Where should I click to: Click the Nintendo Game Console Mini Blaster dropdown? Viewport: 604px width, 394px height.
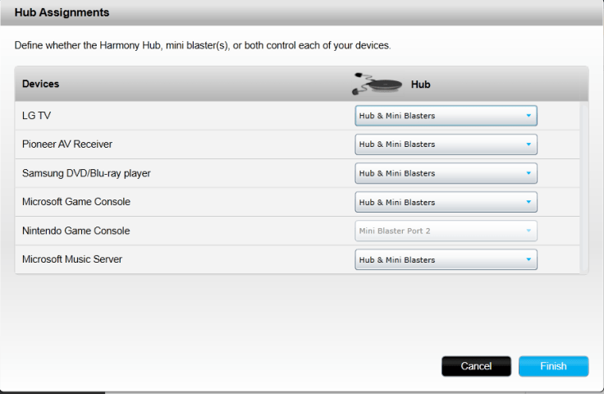click(446, 231)
